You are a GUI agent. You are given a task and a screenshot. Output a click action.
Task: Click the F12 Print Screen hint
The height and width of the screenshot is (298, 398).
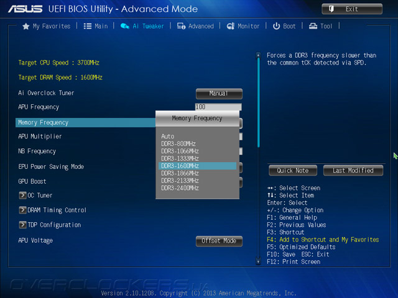pos(294,262)
